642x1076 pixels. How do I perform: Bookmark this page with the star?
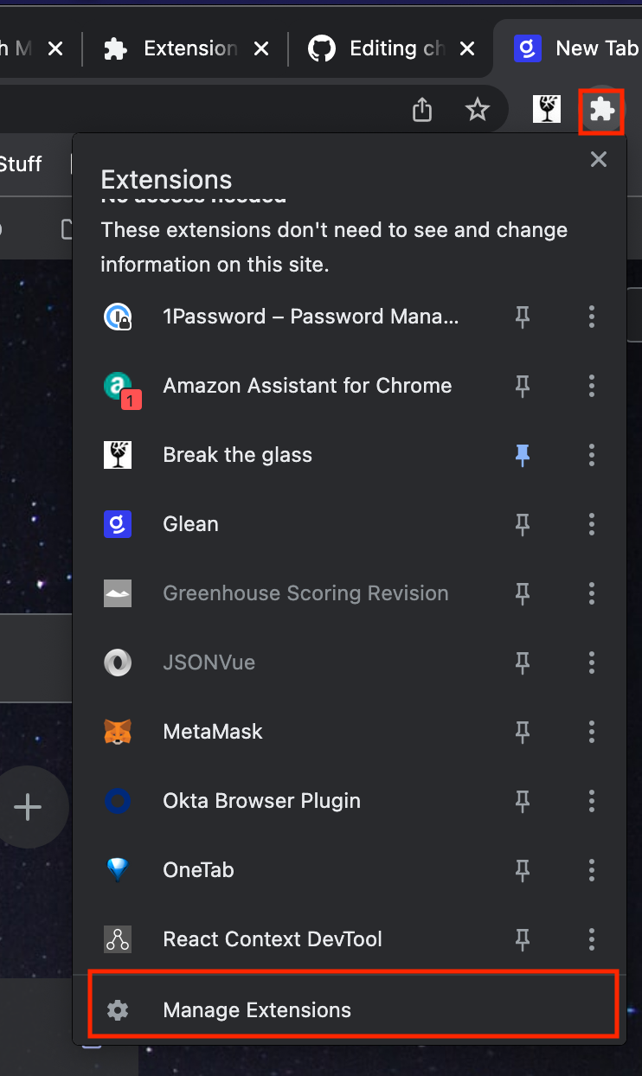tap(478, 110)
